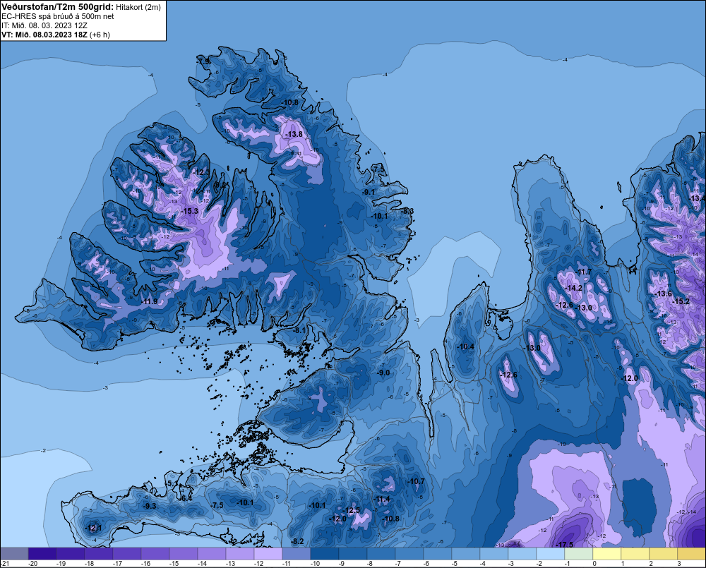Click the 'VT: Mið. 08.03.2023 18Z (+6 h)' line
Viewport: 706px width, 568px height.
click(x=56, y=35)
